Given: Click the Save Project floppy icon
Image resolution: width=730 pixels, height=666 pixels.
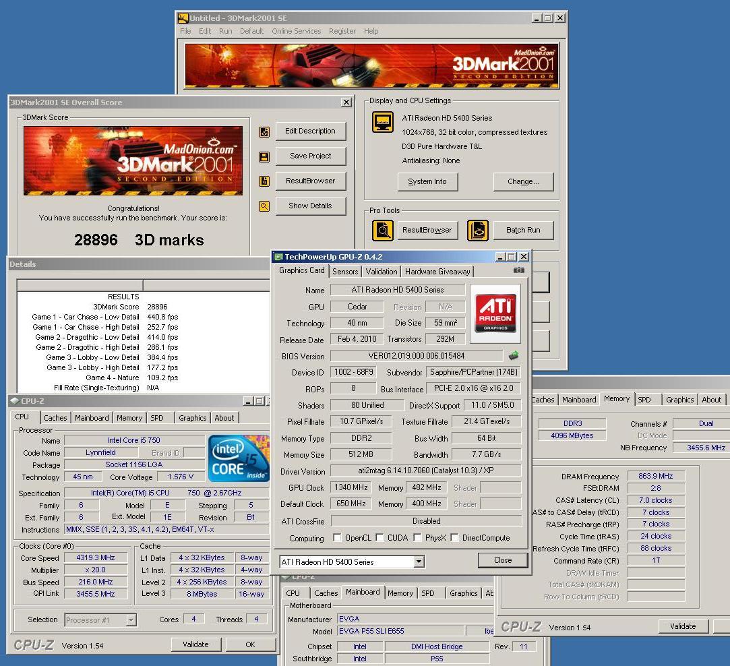Looking at the screenshot, I should pos(264,157).
